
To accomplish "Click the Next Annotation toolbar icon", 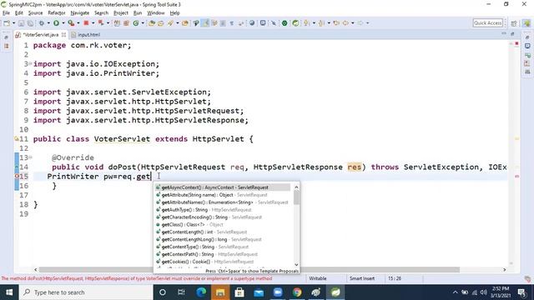I will coord(306,23).
